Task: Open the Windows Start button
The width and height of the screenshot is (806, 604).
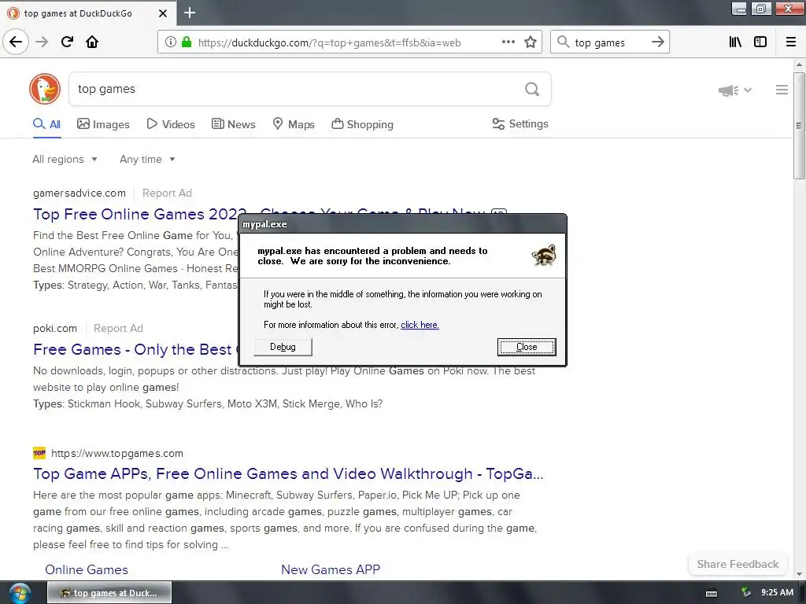Action: point(19,593)
